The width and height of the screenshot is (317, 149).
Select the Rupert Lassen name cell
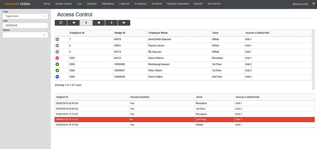[179, 46]
